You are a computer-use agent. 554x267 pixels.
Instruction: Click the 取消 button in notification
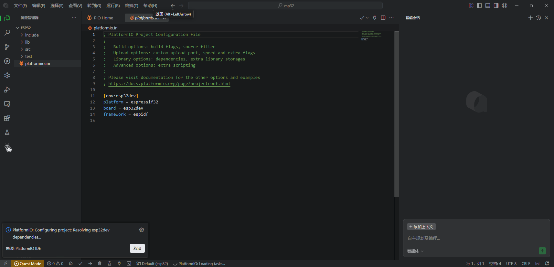(x=137, y=248)
